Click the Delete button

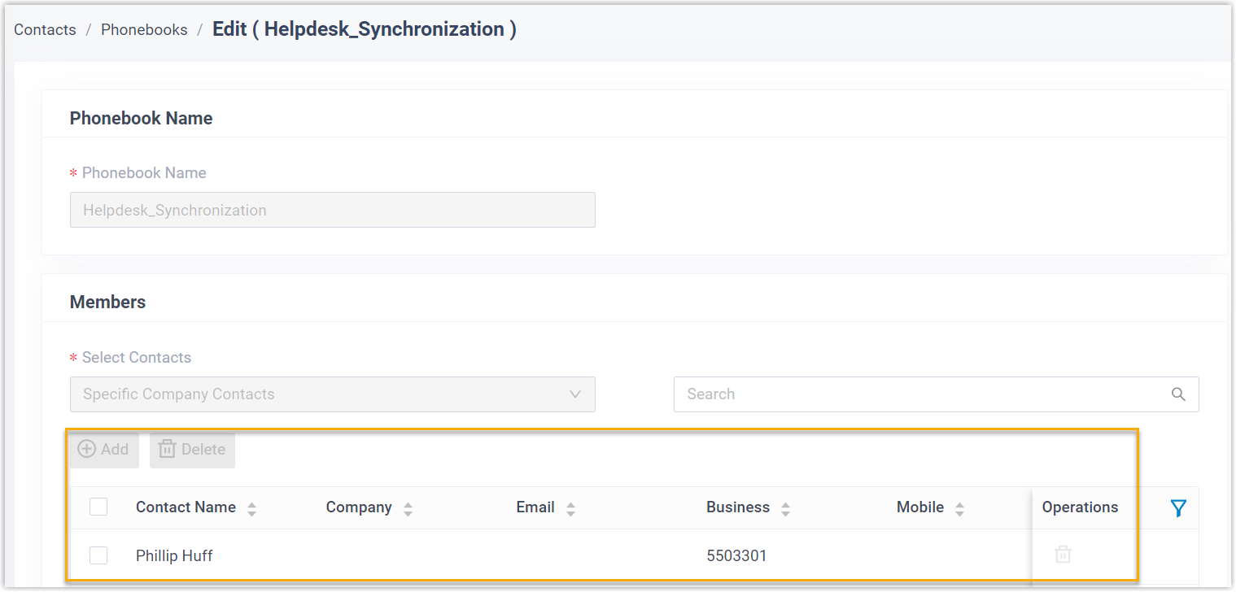tap(192, 450)
